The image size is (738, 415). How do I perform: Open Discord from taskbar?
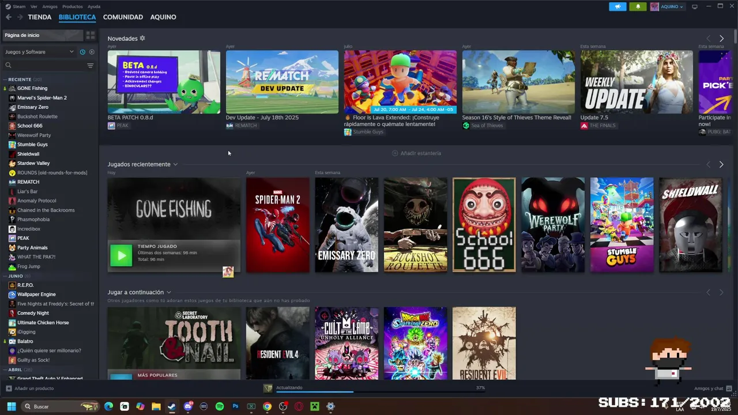click(x=187, y=406)
